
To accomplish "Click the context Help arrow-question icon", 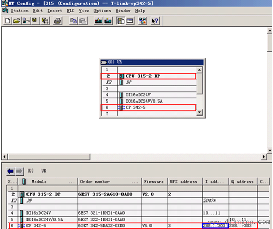I will (155, 21).
